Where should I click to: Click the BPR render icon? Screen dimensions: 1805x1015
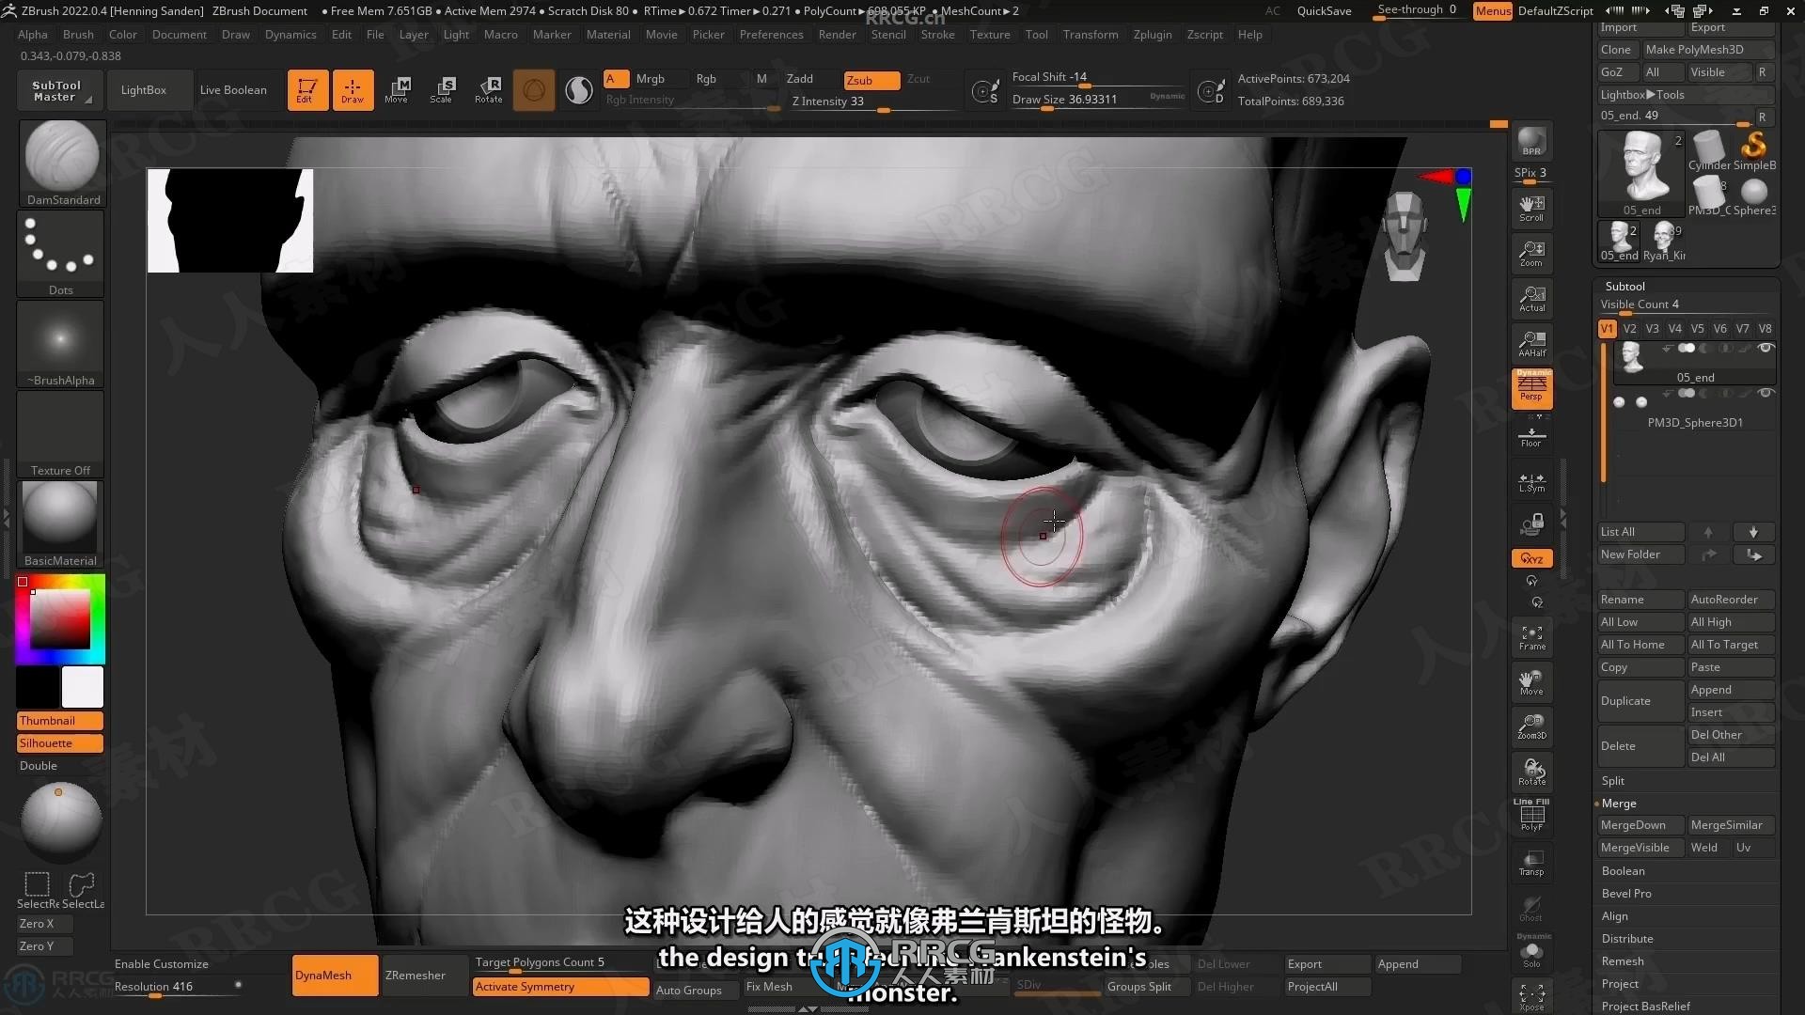[x=1531, y=141]
